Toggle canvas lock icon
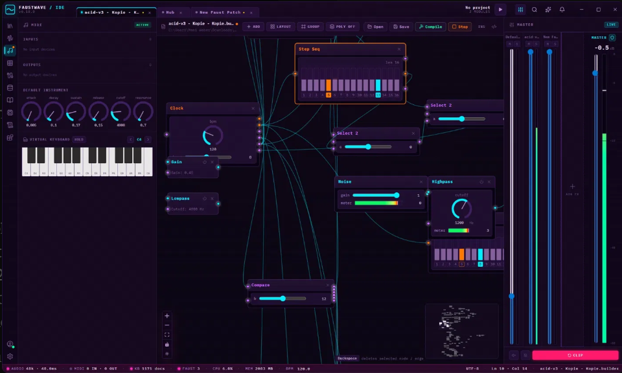This screenshot has height=373, width=622. 167,345
